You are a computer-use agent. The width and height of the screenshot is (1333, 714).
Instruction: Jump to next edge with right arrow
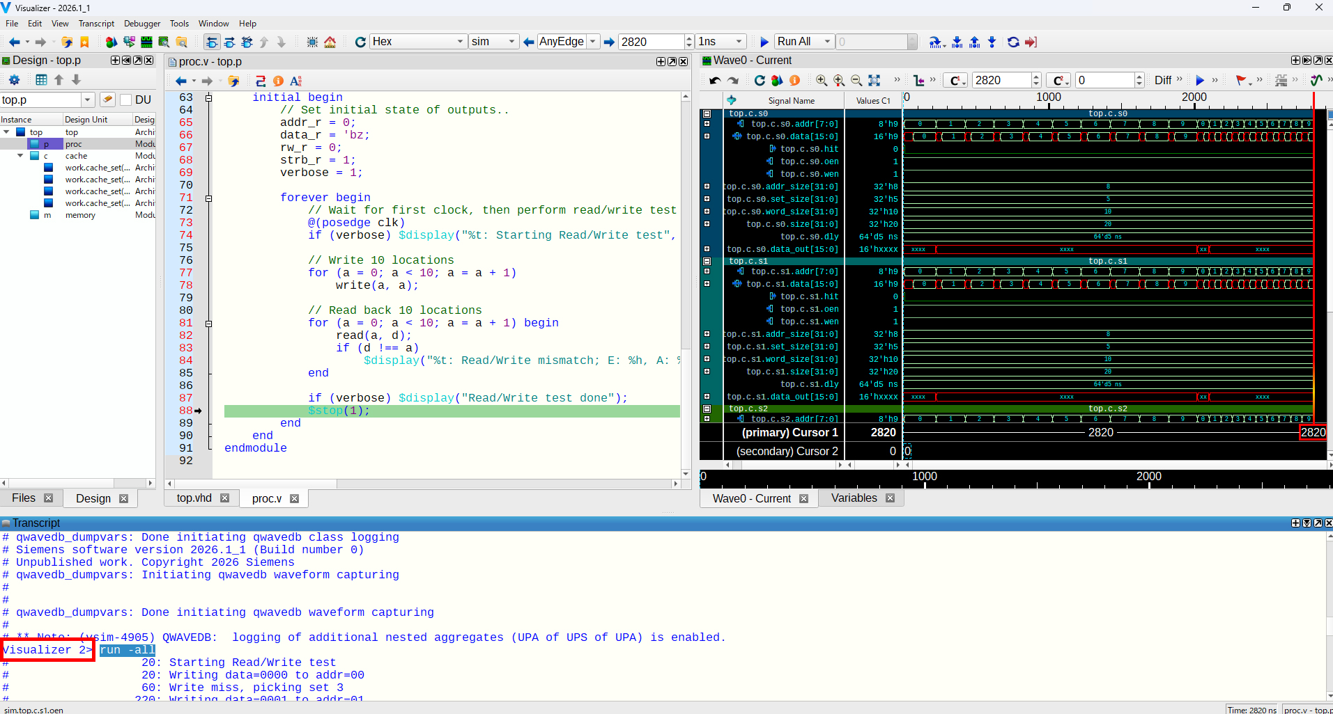pyautogui.click(x=609, y=42)
